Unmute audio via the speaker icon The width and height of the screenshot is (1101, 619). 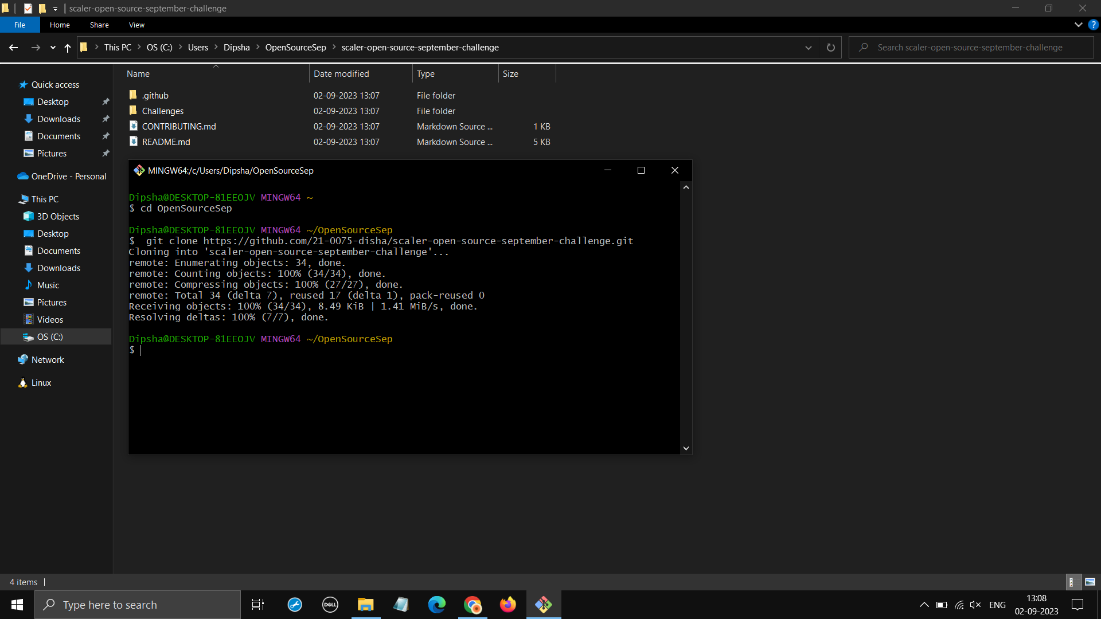[x=976, y=605]
